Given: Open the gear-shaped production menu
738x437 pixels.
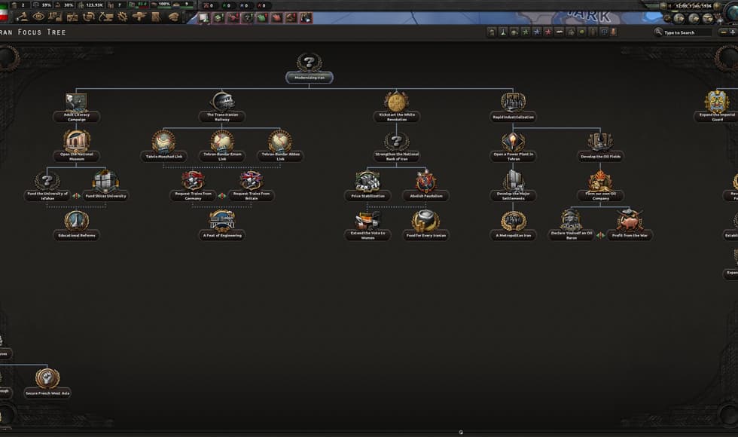Looking at the screenshot, I should point(122,17).
